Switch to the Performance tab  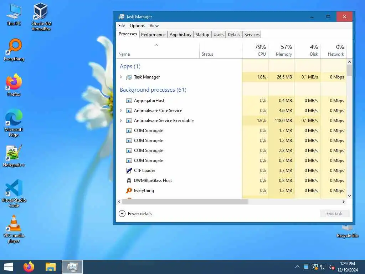point(153,35)
